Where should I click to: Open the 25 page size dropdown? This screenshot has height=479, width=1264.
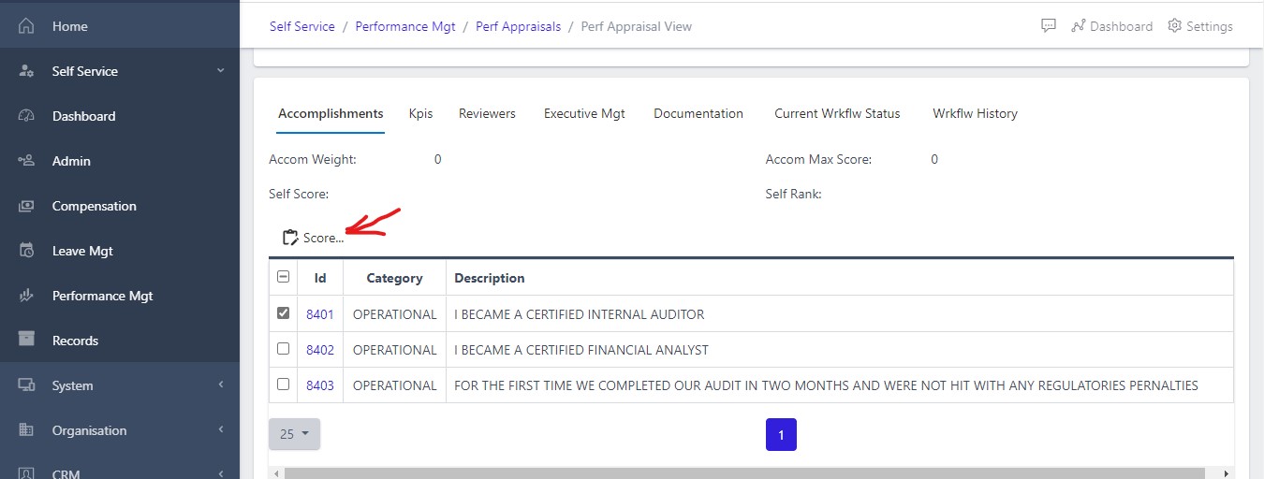pos(294,434)
